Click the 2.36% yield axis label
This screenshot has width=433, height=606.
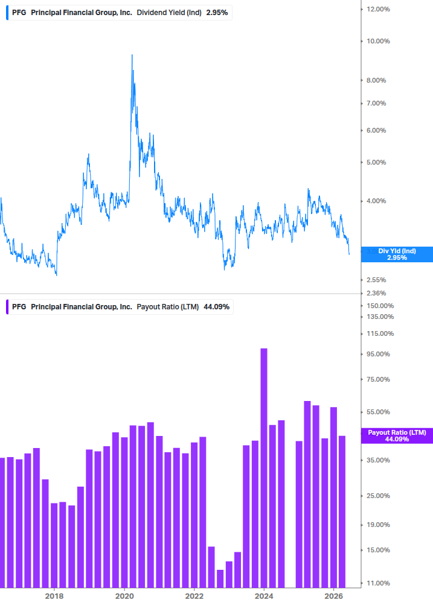click(376, 293)
